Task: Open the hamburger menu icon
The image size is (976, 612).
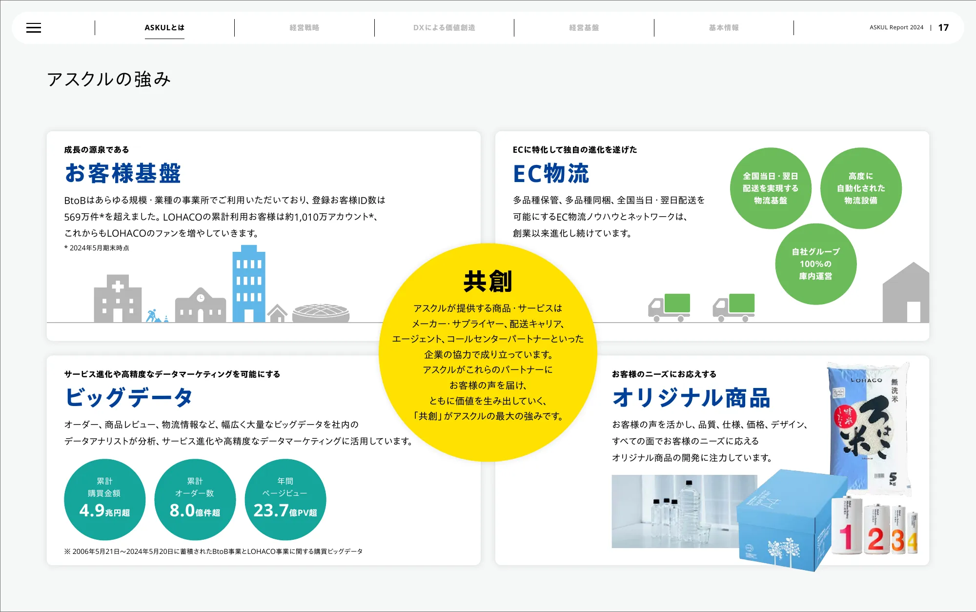Action: click(34, 28)
